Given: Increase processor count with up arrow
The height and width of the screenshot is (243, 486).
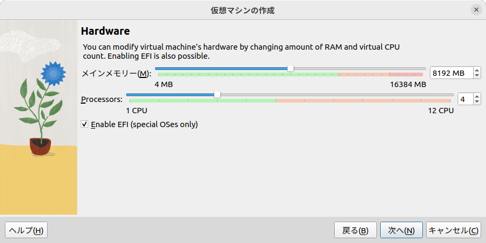Looking at the screenshot, I should click(477, 97).
